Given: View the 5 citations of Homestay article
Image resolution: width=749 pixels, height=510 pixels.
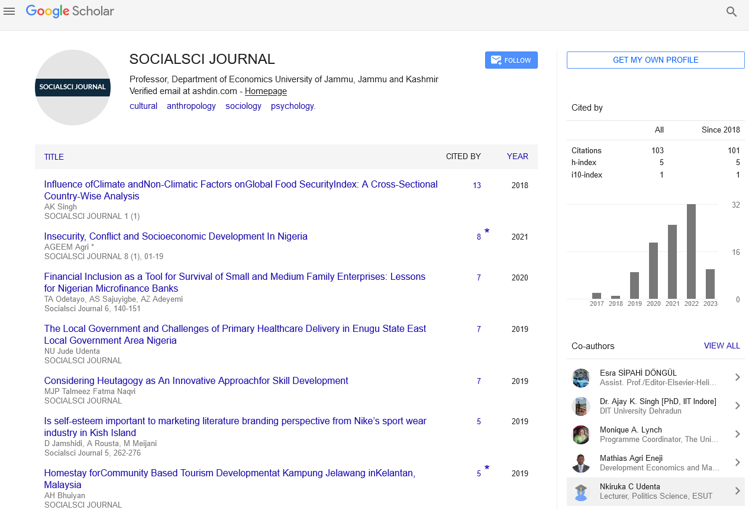Looking at the screenshot, I should [479, 473].
